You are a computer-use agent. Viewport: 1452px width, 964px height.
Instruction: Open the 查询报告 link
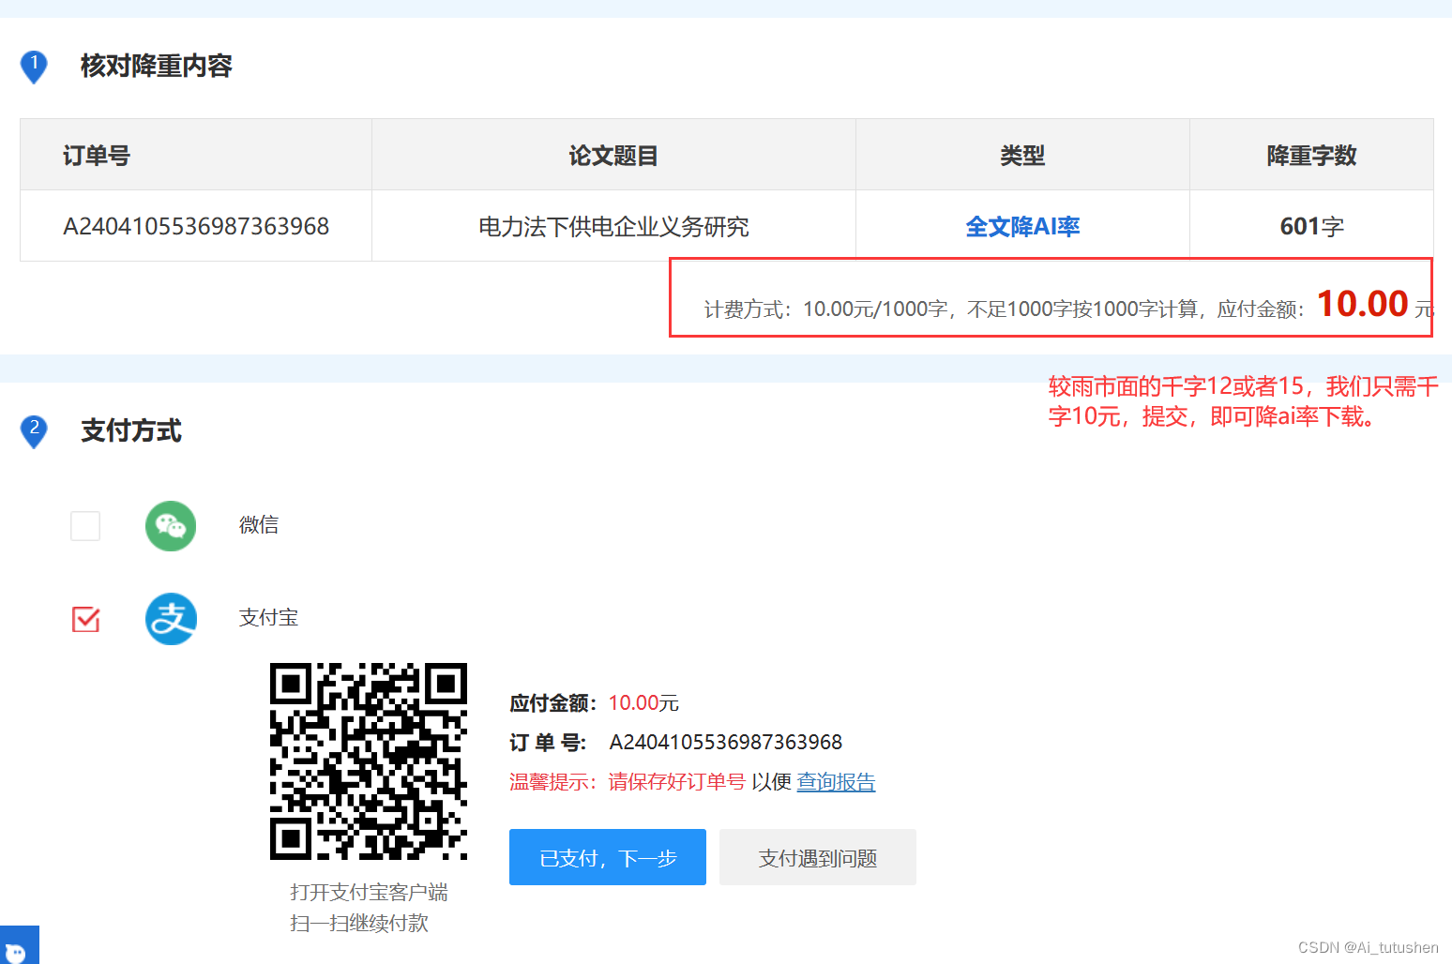coord(836,782)
